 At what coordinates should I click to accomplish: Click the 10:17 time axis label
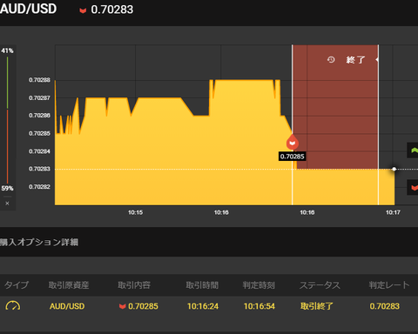pos(393,212)
